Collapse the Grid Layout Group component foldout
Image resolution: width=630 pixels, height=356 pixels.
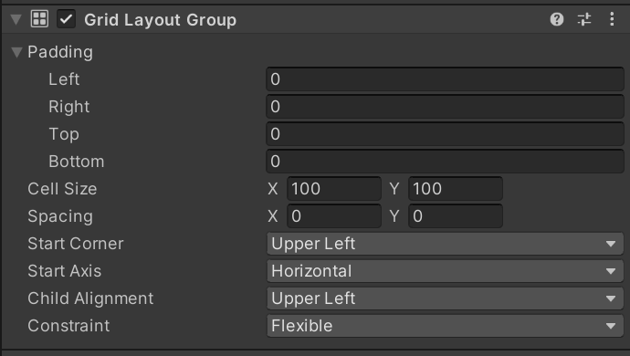(x=16, y=19)
